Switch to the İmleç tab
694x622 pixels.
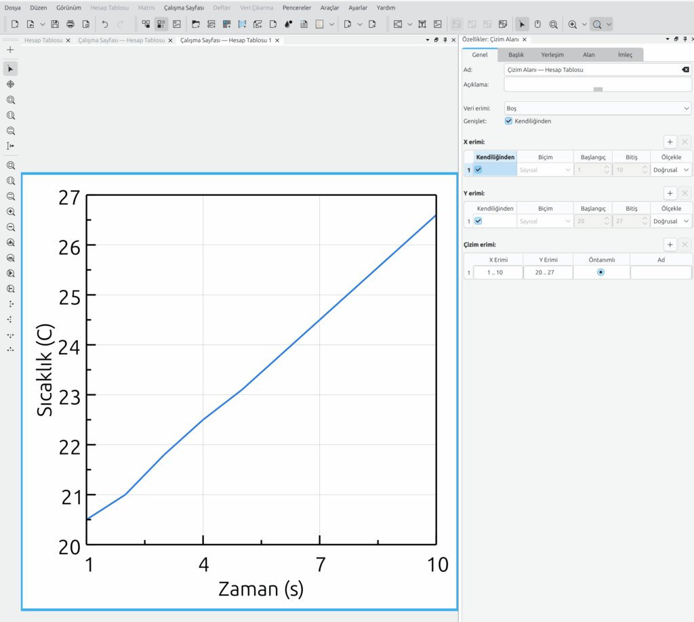coord(625,55)
